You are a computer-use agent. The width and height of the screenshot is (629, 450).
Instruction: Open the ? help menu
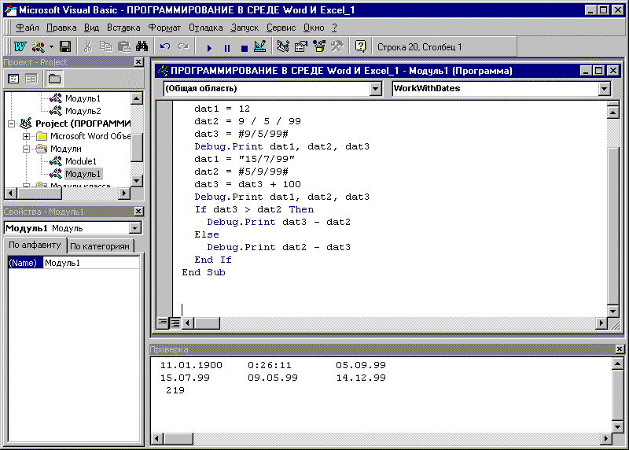pos(335,28)
